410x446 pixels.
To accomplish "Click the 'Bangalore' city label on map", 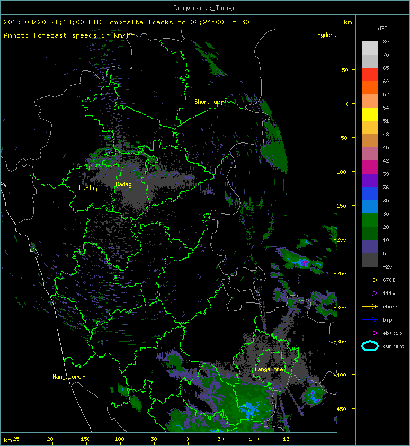I will coord(269,369).
